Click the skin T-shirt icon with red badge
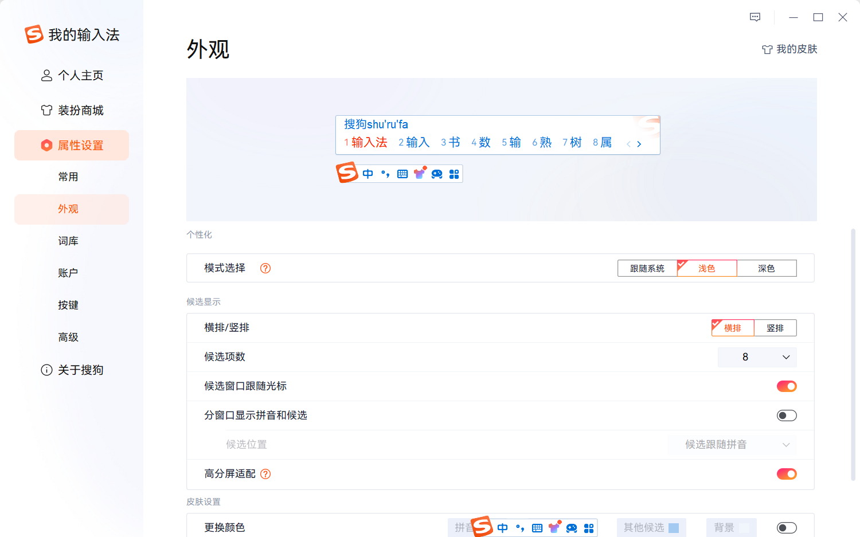 pos(420,173)
